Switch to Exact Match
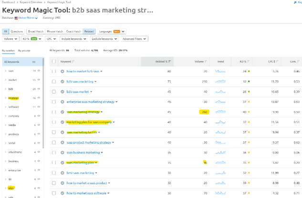The height and width of the screenshot is (198, 302). click(73, 31)
